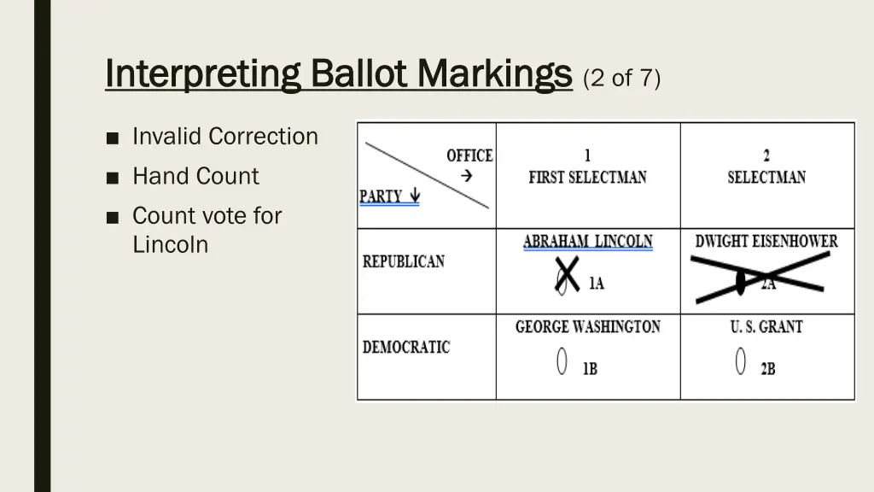The height and width of the screenshot is (492, 874).
Task: Select the Interpreting Ballot Markings title
Action: click(338, 73)
